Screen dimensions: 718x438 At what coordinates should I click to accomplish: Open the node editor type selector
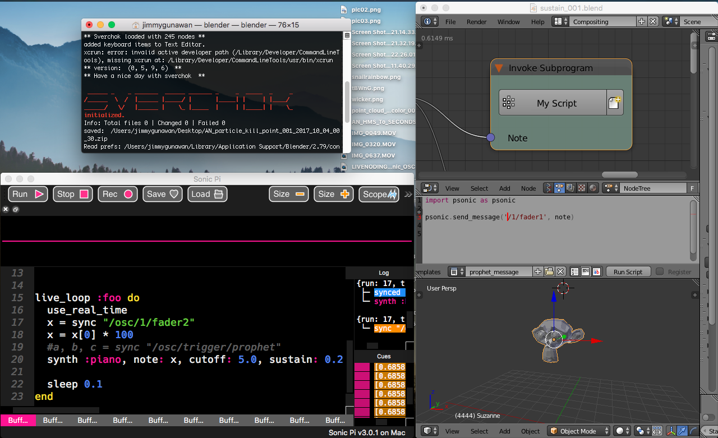[430, 188]
